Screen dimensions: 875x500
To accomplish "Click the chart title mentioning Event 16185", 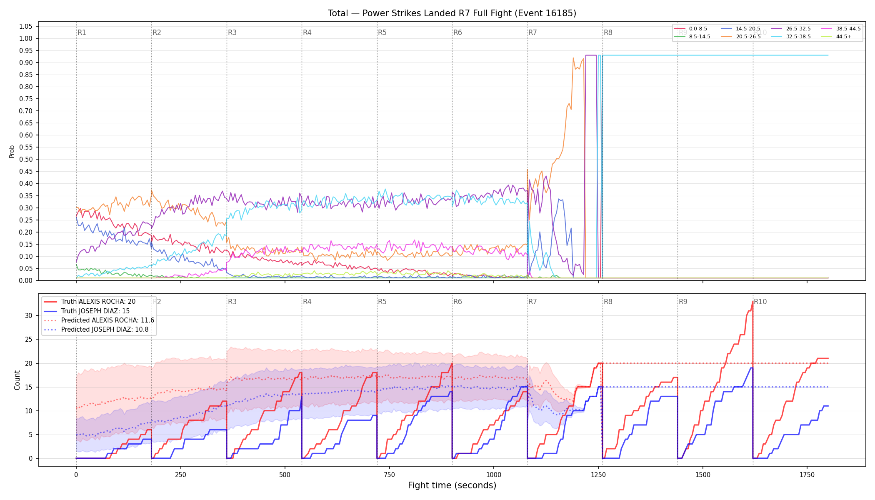I will (x=452, y=13).
